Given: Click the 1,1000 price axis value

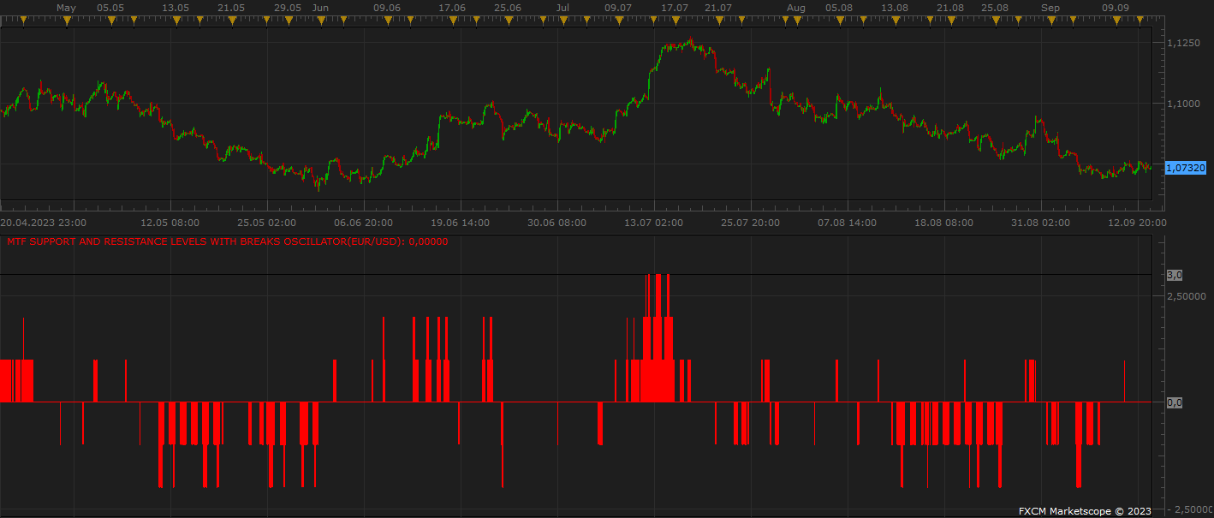Looking at the screenshot, I should point(1185,103).
